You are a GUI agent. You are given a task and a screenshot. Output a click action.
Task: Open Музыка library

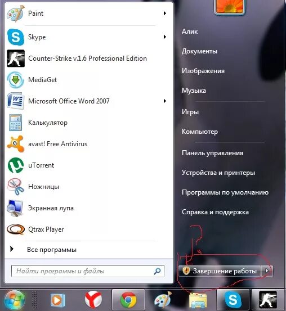[194, 91]
